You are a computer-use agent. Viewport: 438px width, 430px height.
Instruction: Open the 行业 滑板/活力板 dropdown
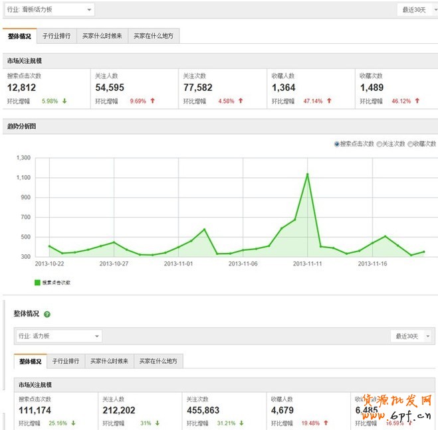49,10
